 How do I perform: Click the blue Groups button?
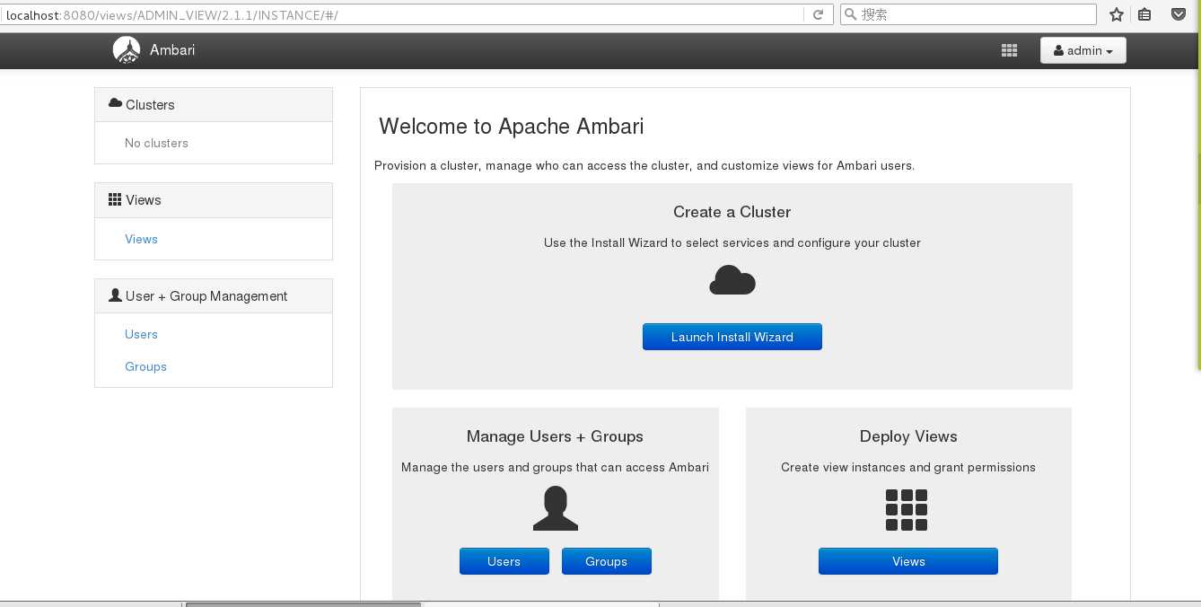607,561
